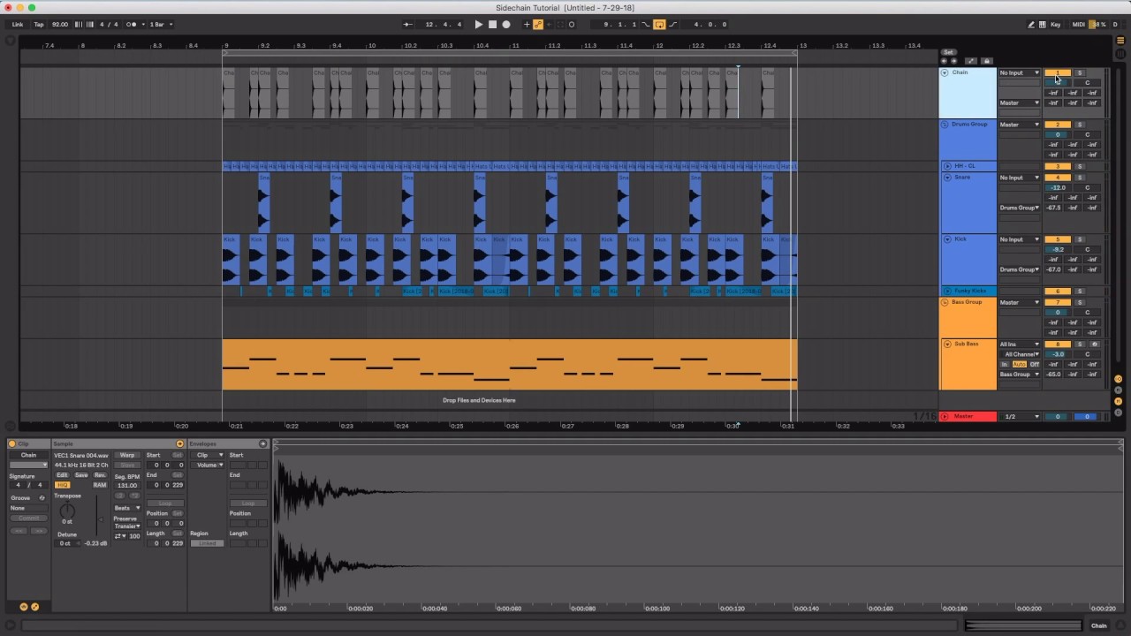The image size is (1131, 636).
Task: Toggle the Automation Arm button in transport
Action: [x=538, y=25]
